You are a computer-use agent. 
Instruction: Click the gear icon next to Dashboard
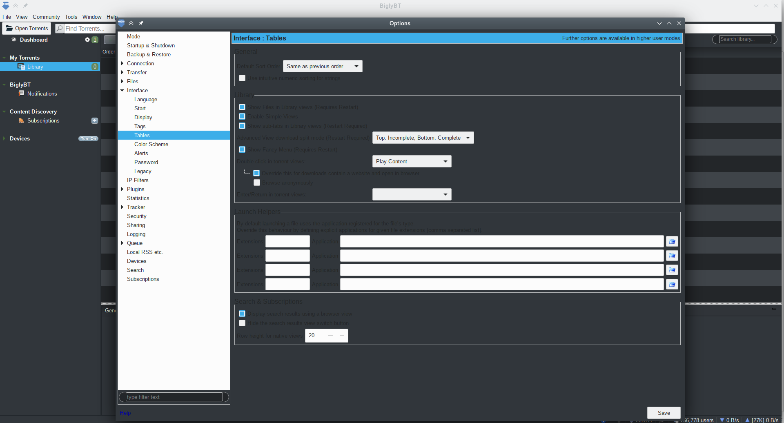[87, 40]
